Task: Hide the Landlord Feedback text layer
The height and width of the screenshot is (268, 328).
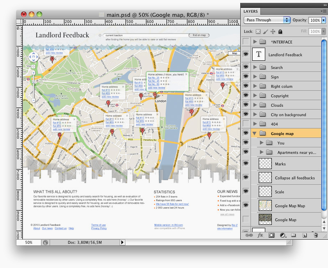Action: (246, 54)
